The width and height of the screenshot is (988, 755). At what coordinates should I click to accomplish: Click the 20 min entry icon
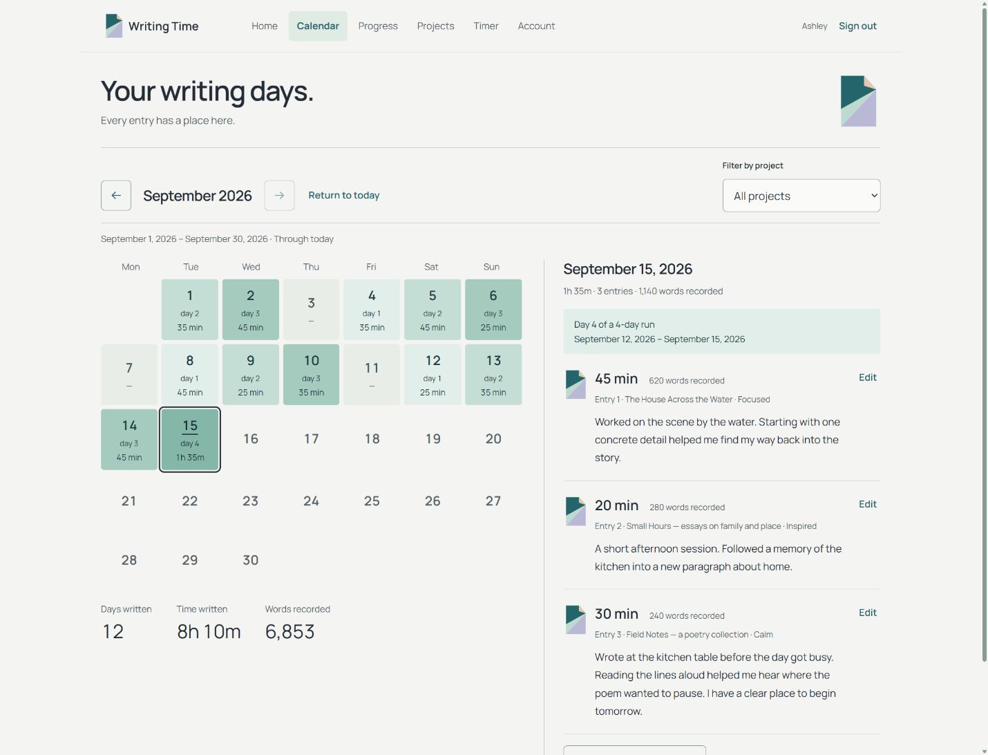click(x=576, y=511)
